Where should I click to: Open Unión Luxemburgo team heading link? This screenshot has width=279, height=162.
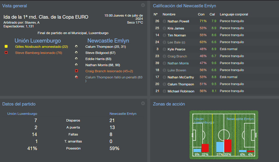click(38, 41)
